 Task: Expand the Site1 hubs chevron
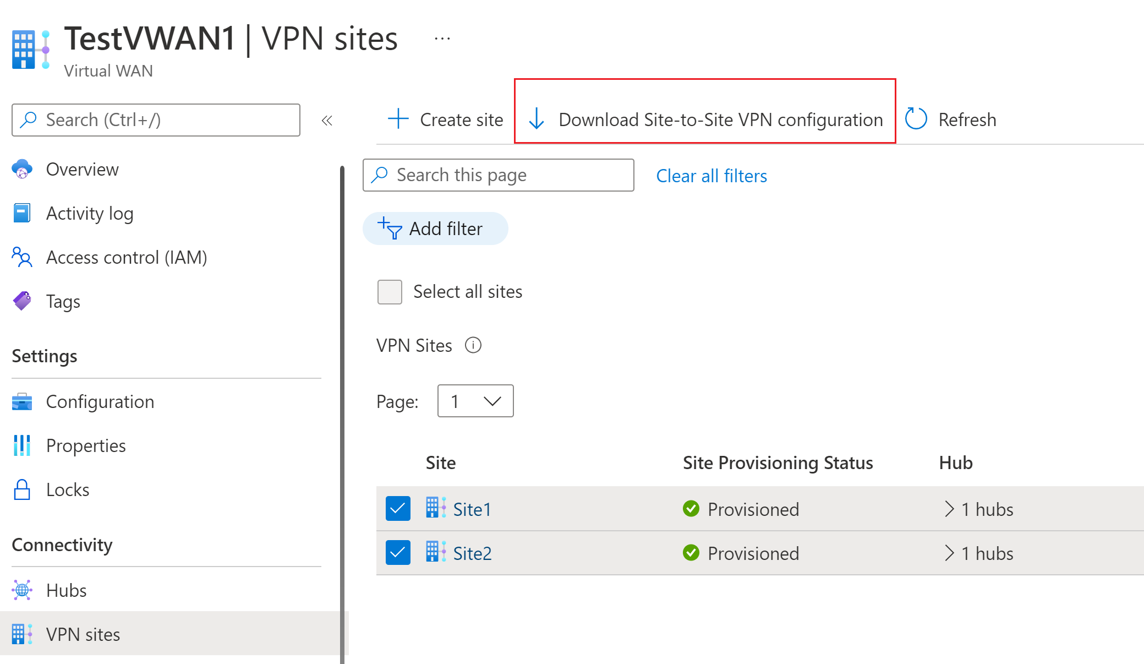coord(949,509)
